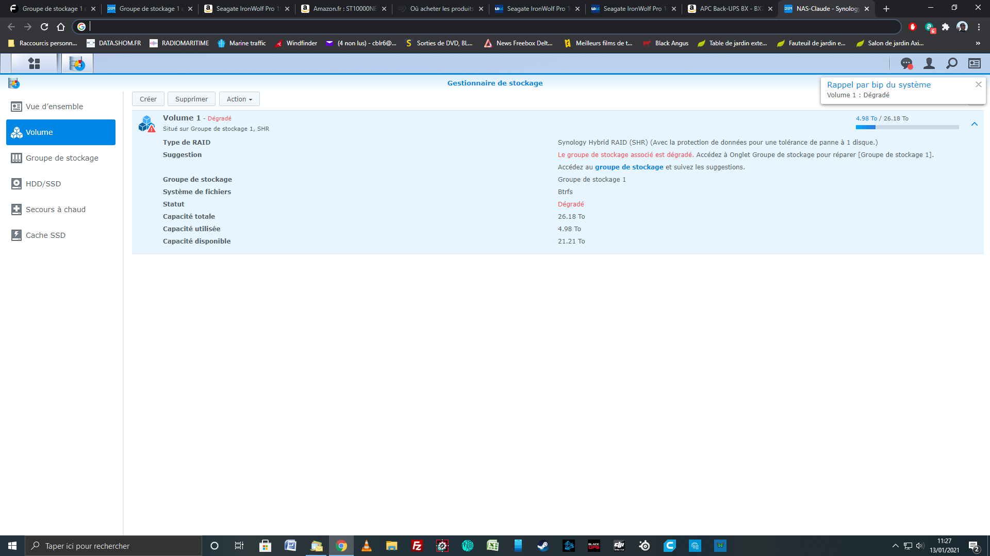This screenshot has height=556, width=990.
Task: Open Vue d'ensemble overview page
Action: pyautogui.click(x=54, y=107)
